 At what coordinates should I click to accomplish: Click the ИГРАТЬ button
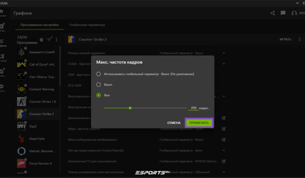coord(286,39)
